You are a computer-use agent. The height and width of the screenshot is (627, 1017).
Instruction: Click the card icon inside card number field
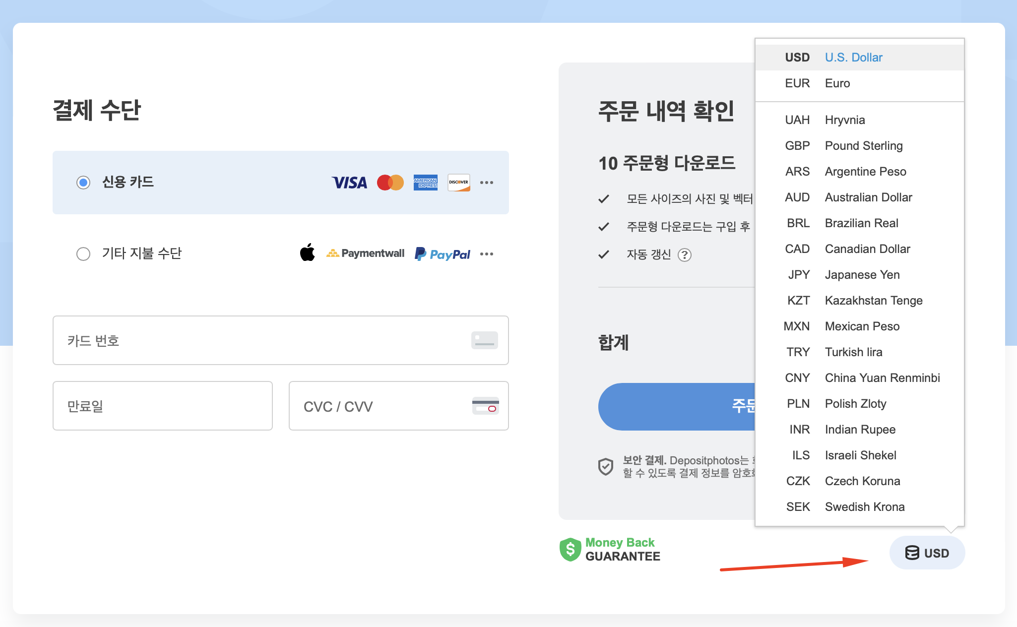coord(484,340)
